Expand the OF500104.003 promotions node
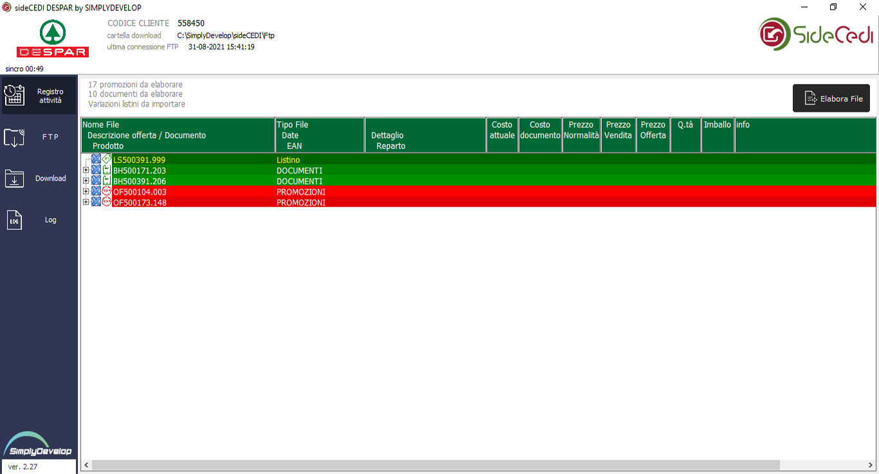Screen dimensions: 879x474 pyautogui.click(x=86, y=191)
